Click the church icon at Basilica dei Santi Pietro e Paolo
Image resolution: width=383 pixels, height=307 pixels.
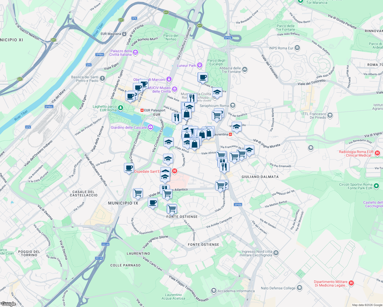(x=102, y=79)
